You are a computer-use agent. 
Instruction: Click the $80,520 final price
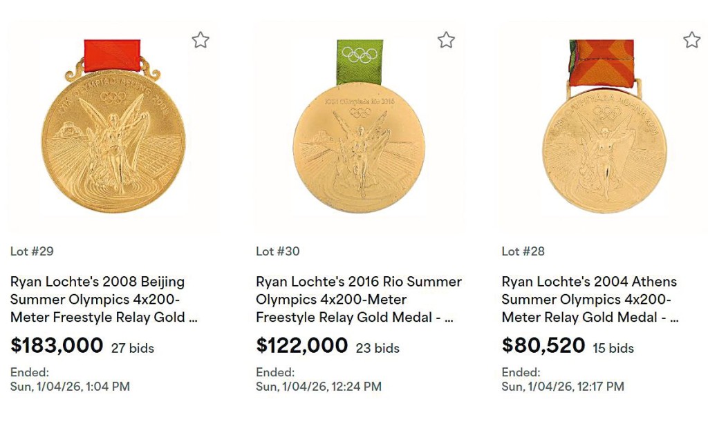[543, 345]
